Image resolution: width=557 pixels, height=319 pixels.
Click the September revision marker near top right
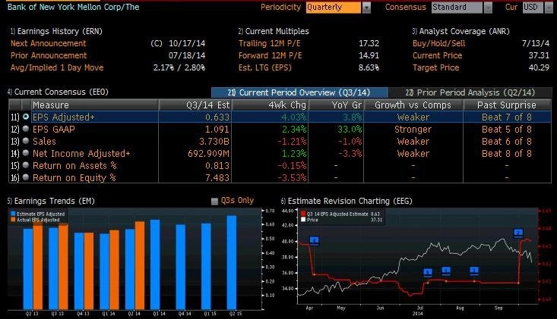click(519, 233)
